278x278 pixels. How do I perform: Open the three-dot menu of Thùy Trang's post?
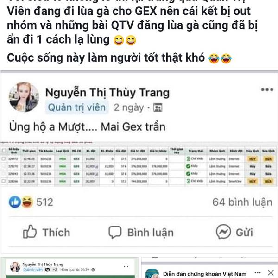click(267, 90)
